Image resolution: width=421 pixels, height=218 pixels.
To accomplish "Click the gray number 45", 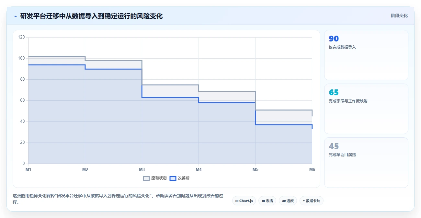I will tap(334, 146).
